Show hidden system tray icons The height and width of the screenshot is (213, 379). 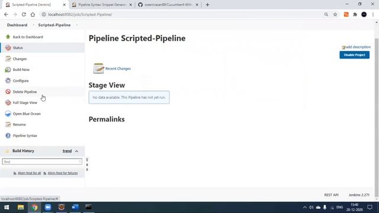click(304, 207)
